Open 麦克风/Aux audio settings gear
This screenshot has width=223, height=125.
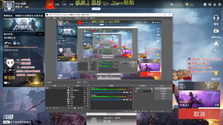(131, 92)
